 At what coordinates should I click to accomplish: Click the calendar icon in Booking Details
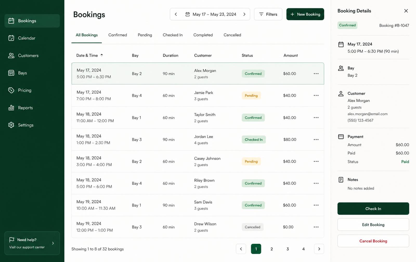tap(341, 44)
